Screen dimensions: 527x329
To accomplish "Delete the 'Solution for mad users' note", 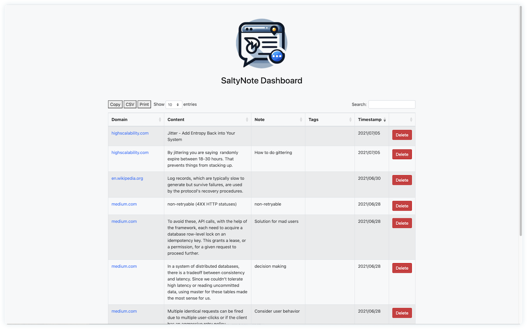I will [x=402, y=223].
